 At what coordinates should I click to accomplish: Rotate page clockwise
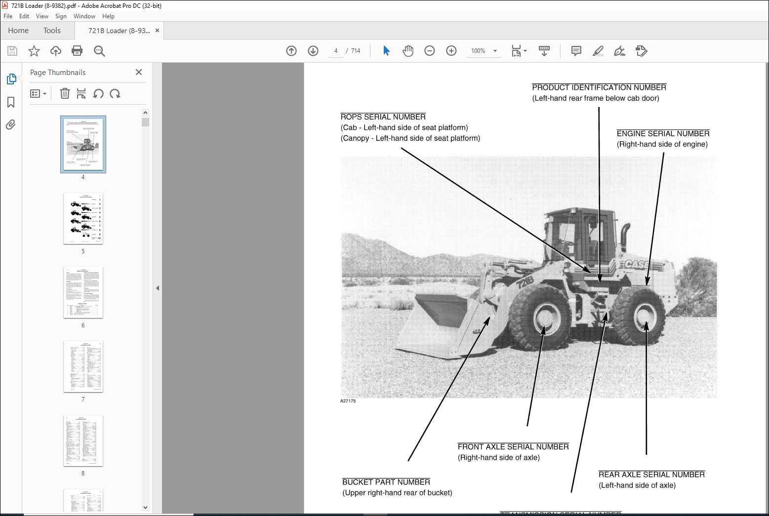115,93
